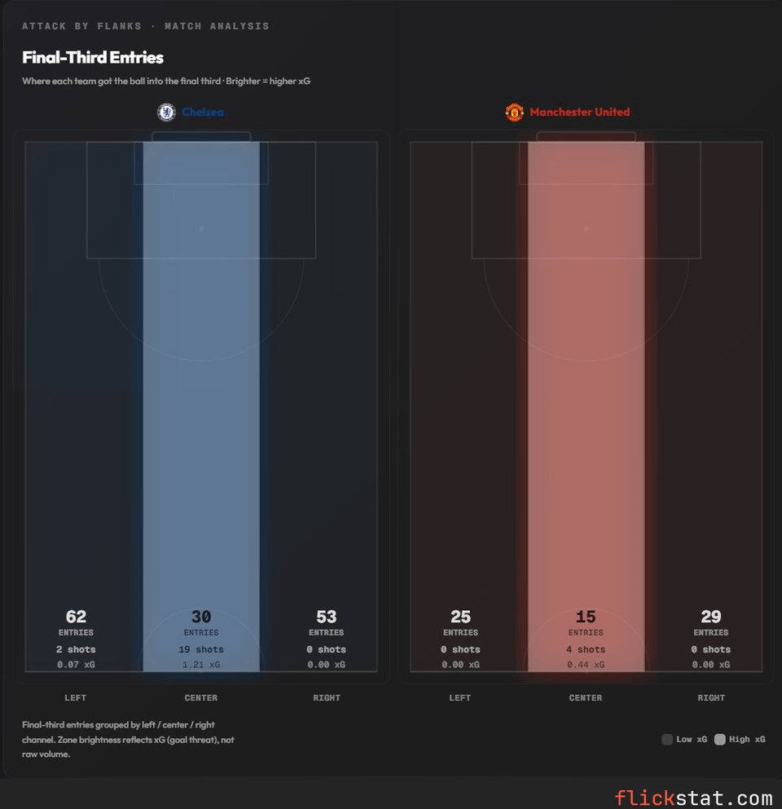Select the RIGHT label under Manchester United's pitch
Viewport: 782px width, 809px height.
click(711, 697)
